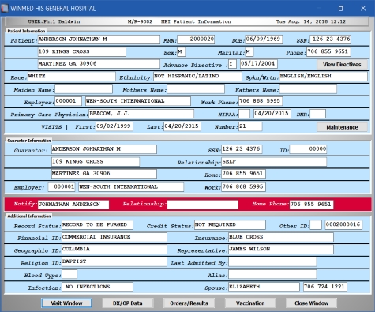
Task: Open the Visit Window
Action: coord(66,303)
